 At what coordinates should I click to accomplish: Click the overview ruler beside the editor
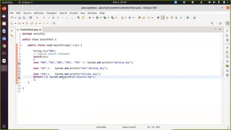click(x=222, y=78)
